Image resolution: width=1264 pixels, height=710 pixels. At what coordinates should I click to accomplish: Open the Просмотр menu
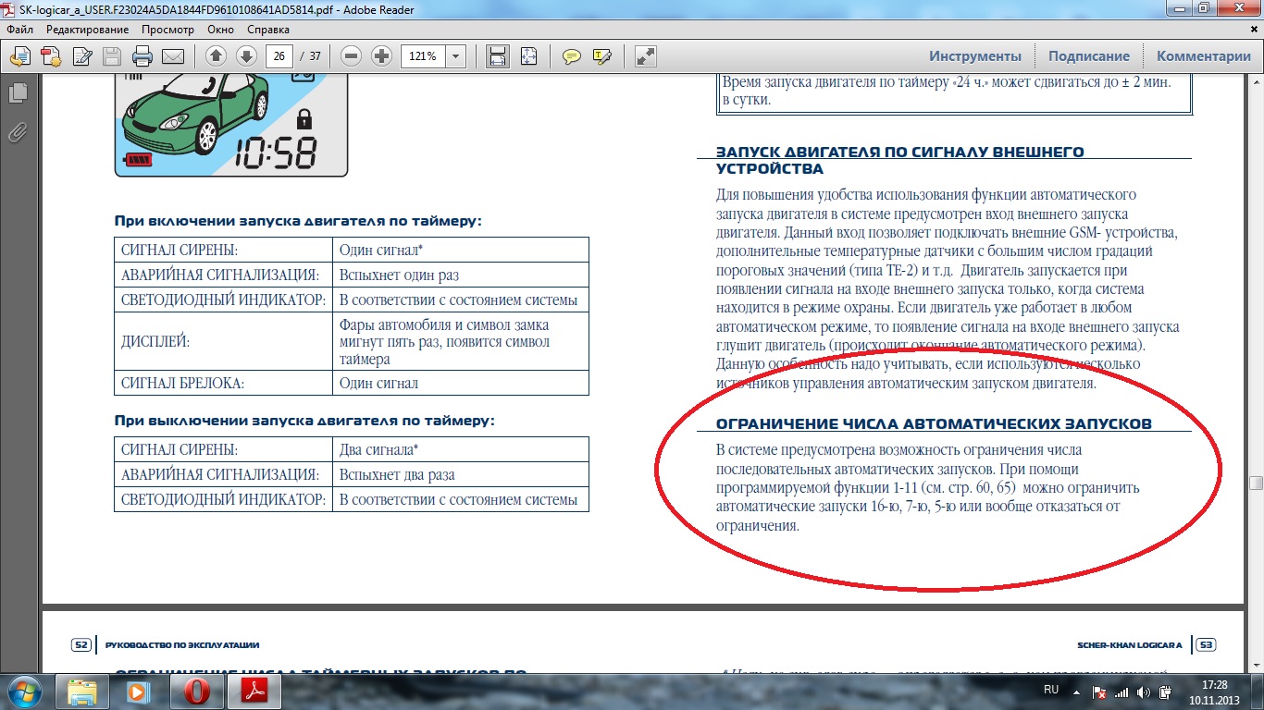click(167, 29)
